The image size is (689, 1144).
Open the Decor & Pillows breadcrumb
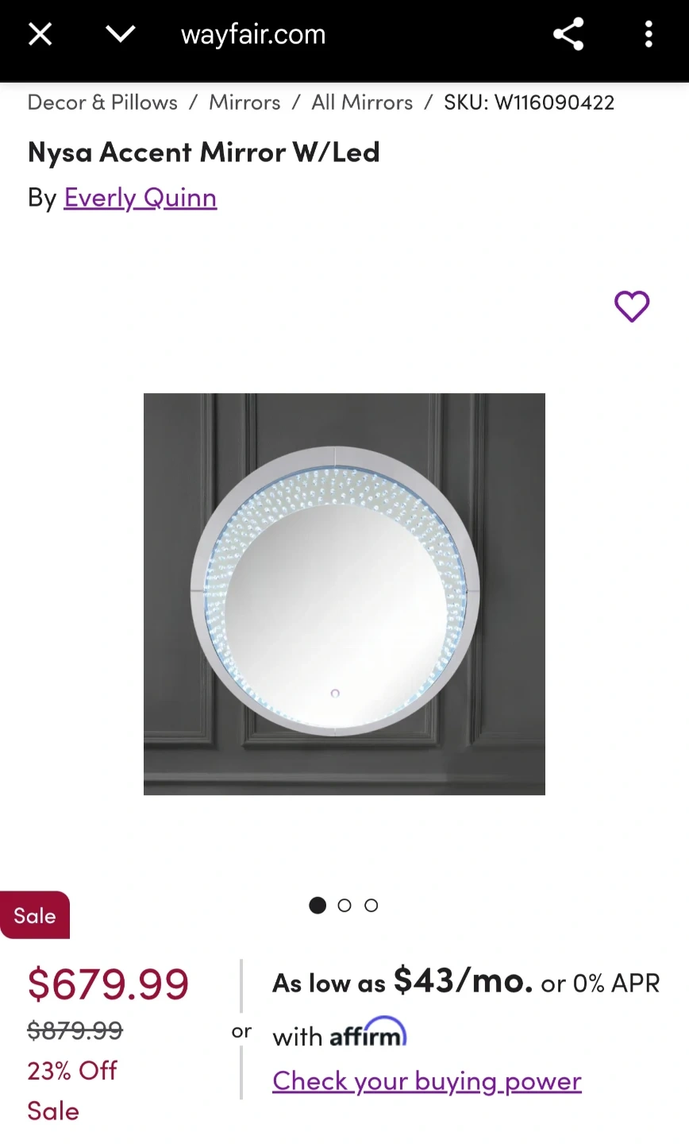click(x=102, y=102)
